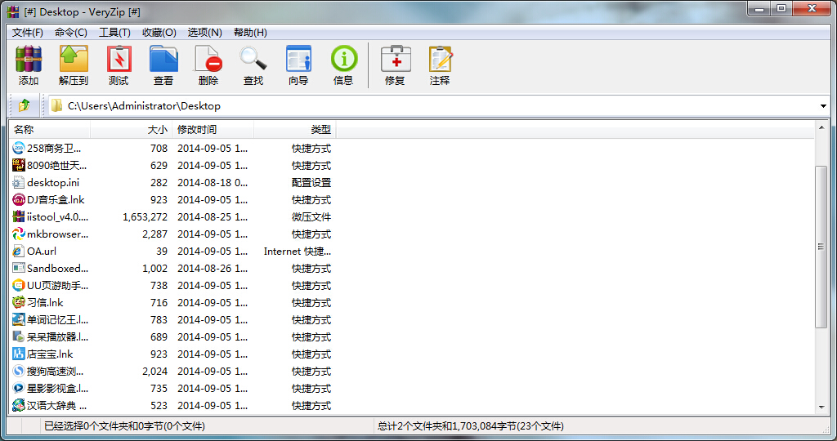
Task: Select the 呆呆播放器 shortcut icon
Action: point(19,336)
